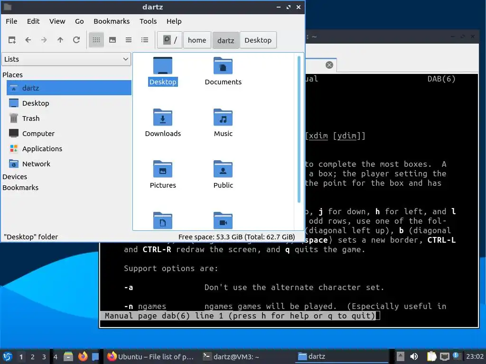Viewport: 486px width, 364px height.
Task: Click the 'home' path button
Action: [197, 40]
